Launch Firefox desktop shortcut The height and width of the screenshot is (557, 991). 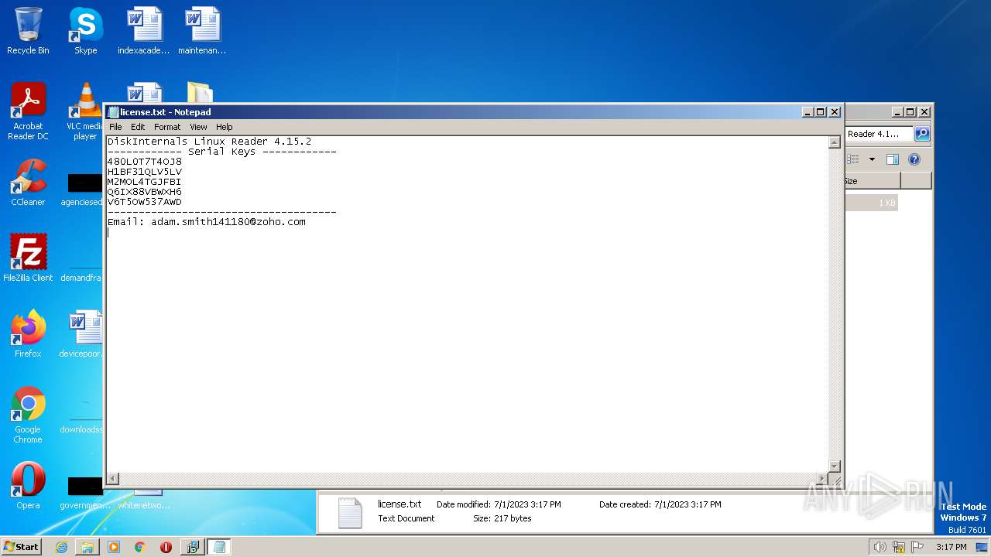[x=28, y=334]
